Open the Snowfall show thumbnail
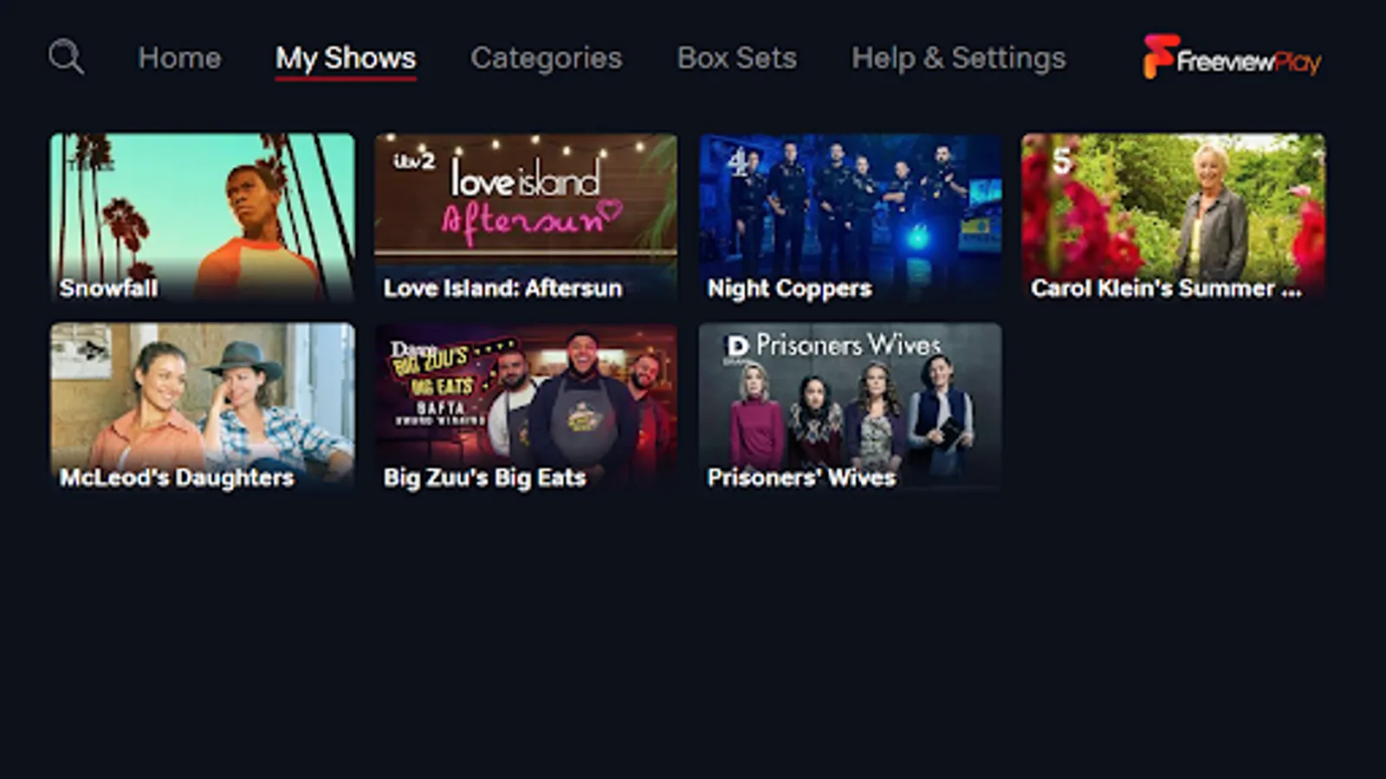This screenshot has width=1386, height=779. pos(203,217)
